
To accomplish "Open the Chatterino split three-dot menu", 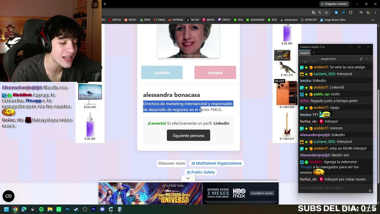I will pos(367,59).
